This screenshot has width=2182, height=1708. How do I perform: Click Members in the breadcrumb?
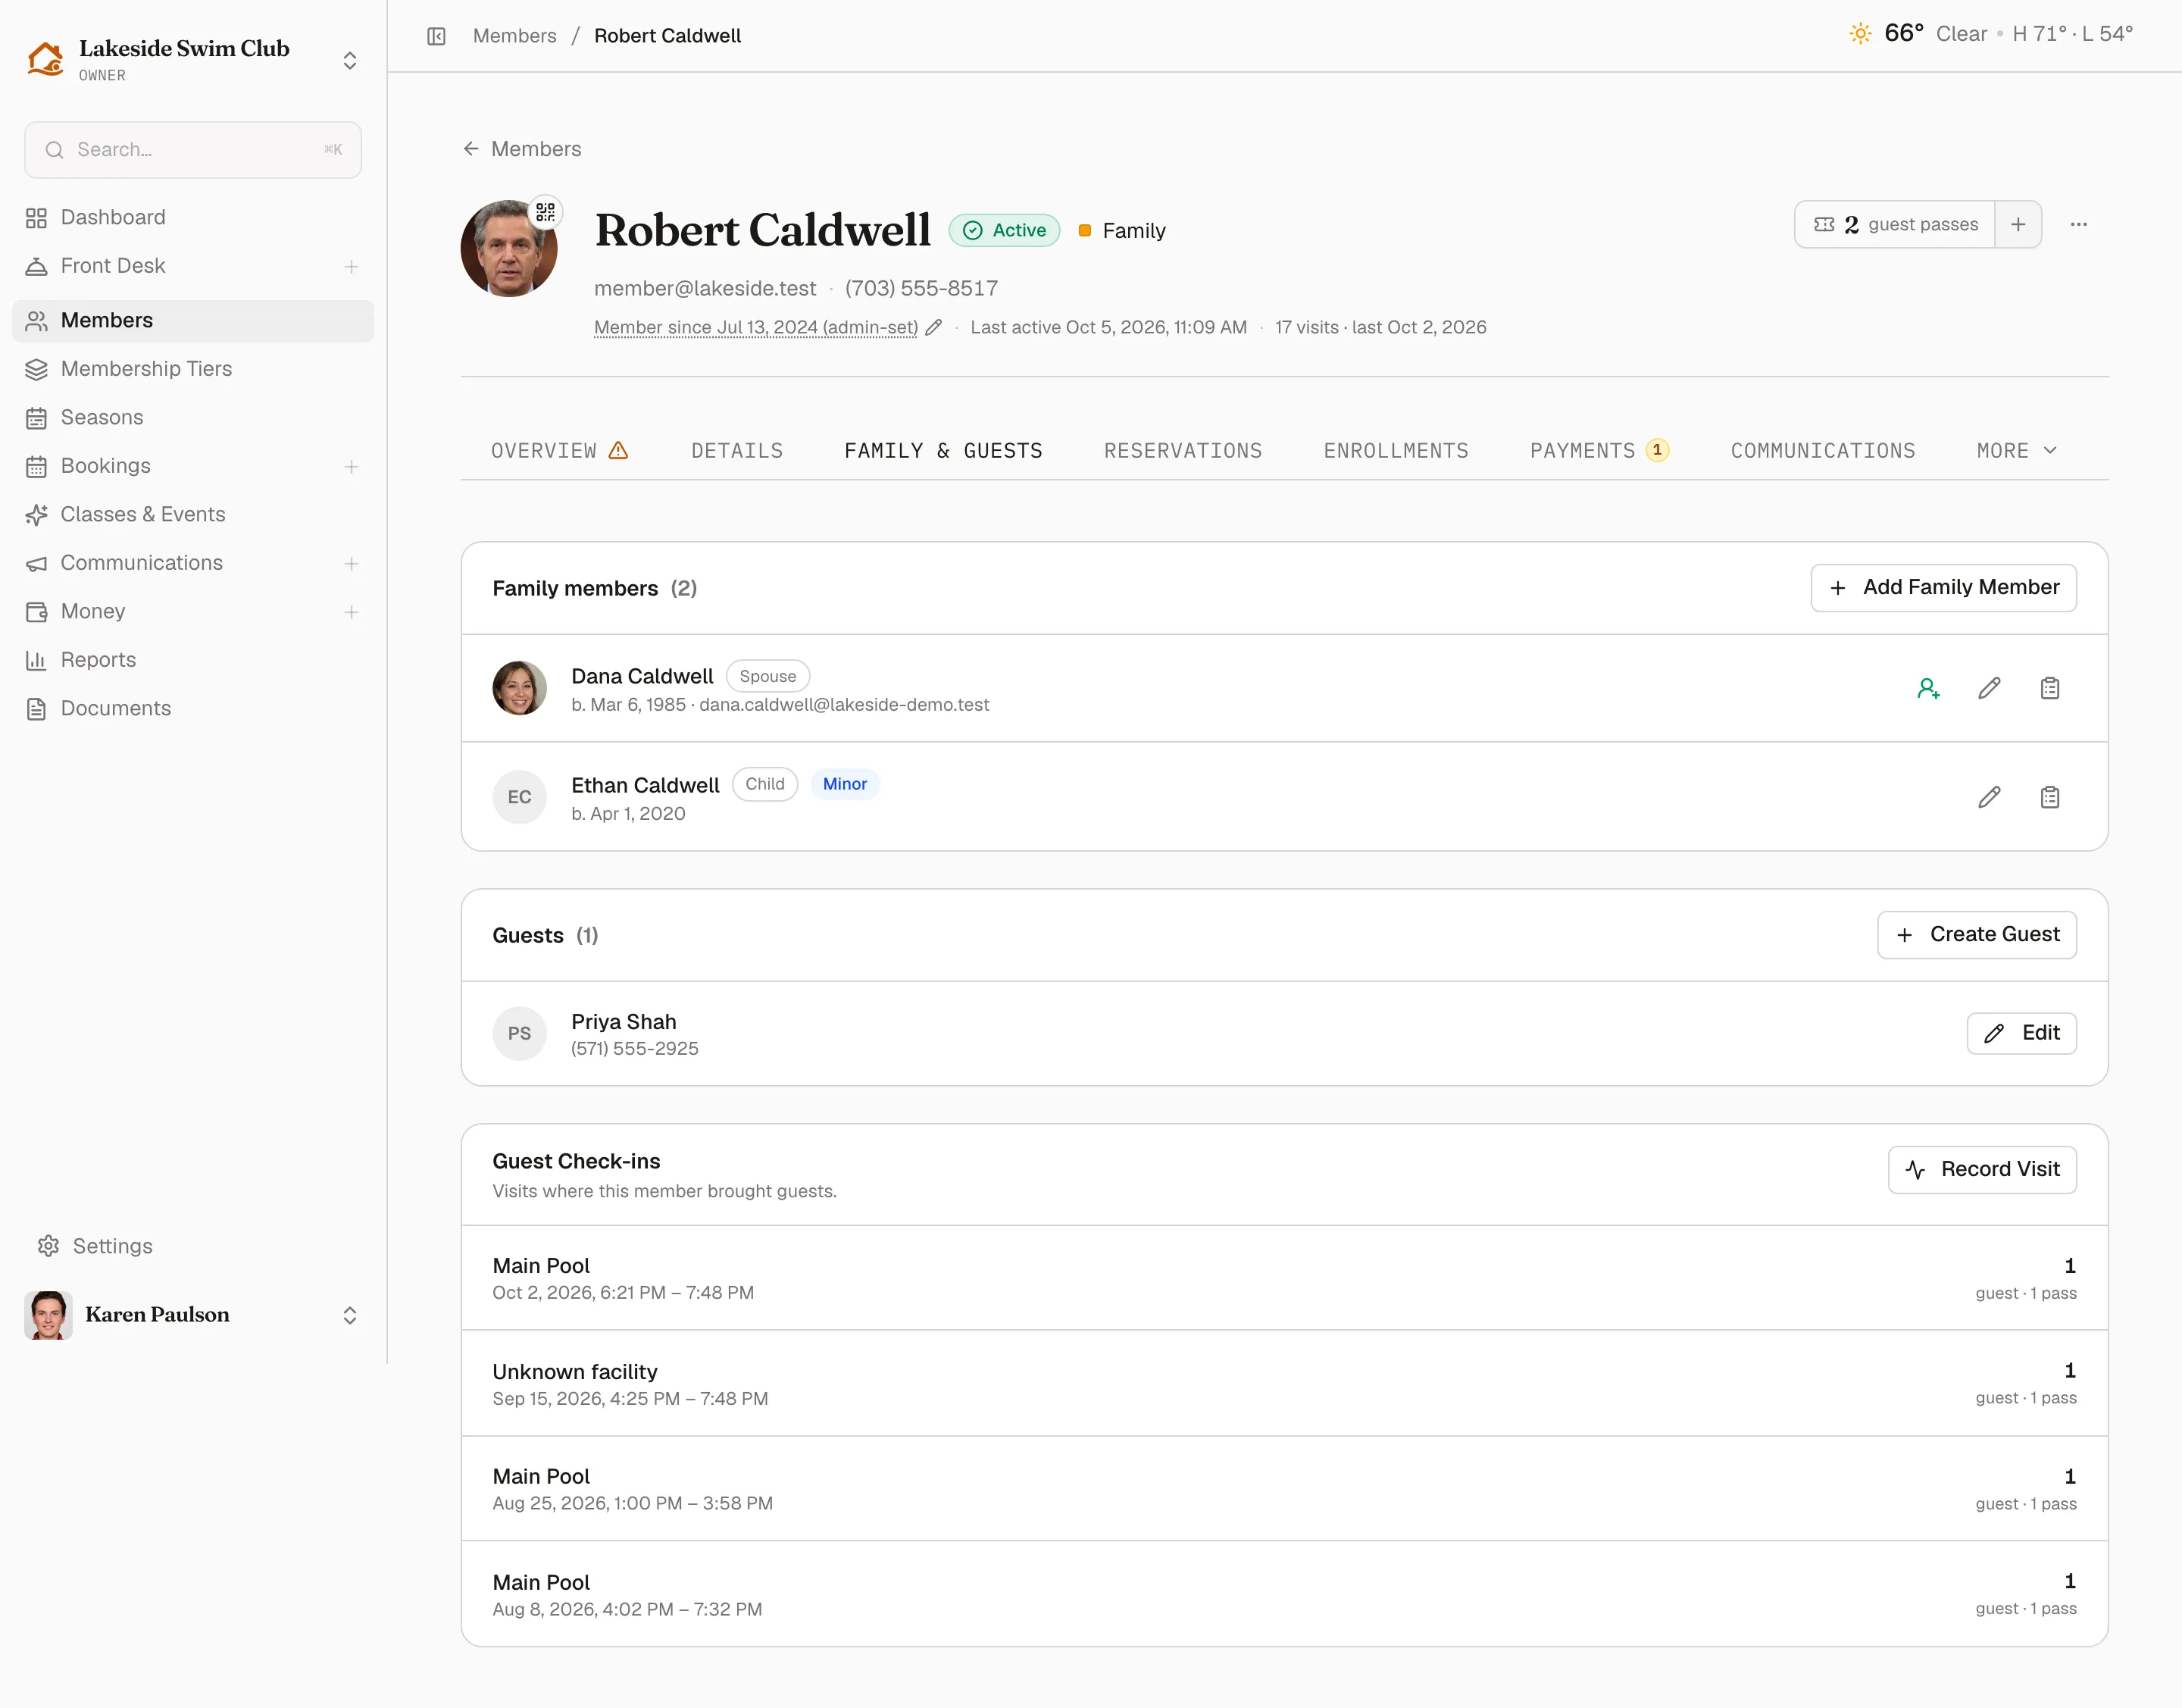click(514, 36)
